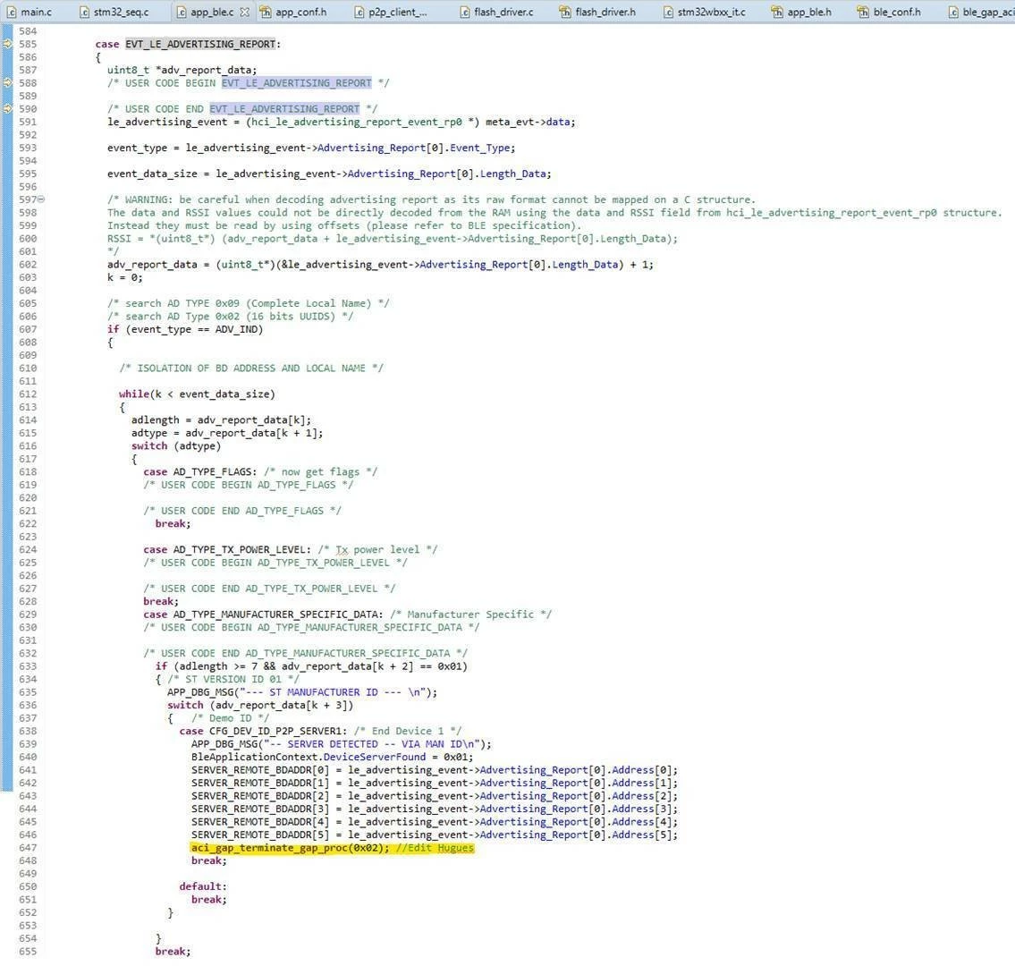Click 'case AD_TYPE_MANUFACTURER_SPECIFIC_DATA:' label
The width and height of the screenshot is (1015, 966).
264,614
